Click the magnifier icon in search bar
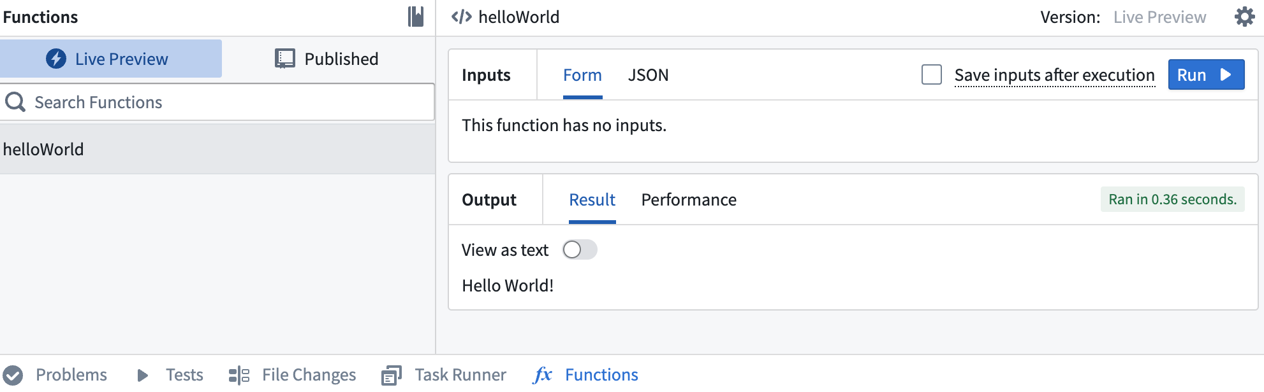1264x392 pixels. [15, 102]
